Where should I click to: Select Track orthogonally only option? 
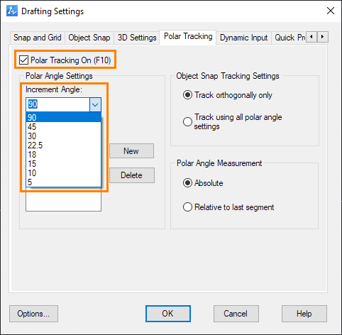[187, 95]
